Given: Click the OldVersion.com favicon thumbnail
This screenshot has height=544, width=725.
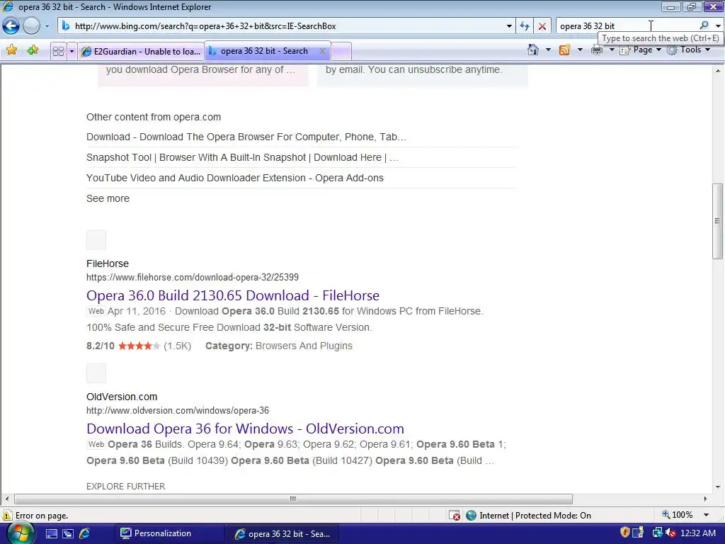Looking at the screenshot, I should (x=96, y=373).
